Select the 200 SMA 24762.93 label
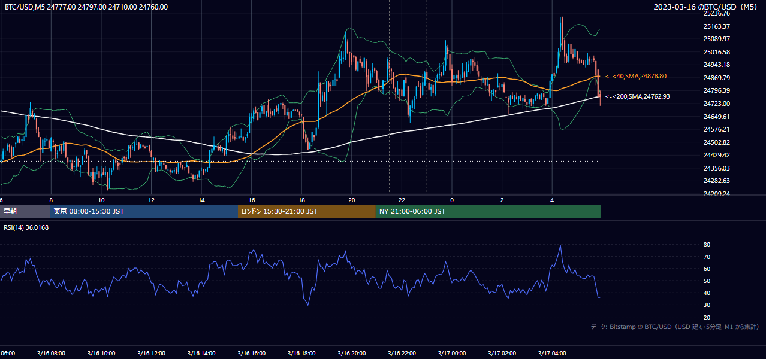Screen dimensions: 766x359 click(638, 96)
